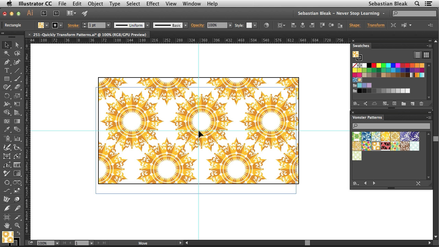Open the zoom level dropdown in status bar

click(x=57, y=243)
